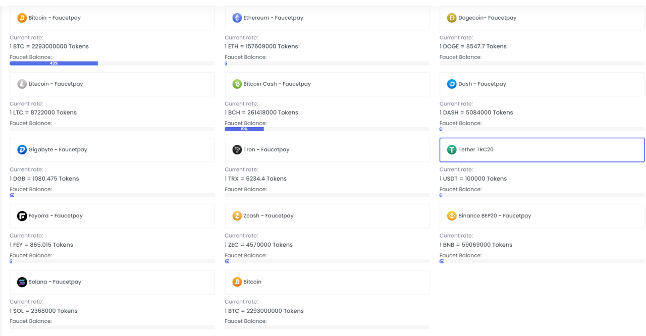Click the Binance BEP20 coin icon
This screenshot has height=336, width=646.
point(452,216)
